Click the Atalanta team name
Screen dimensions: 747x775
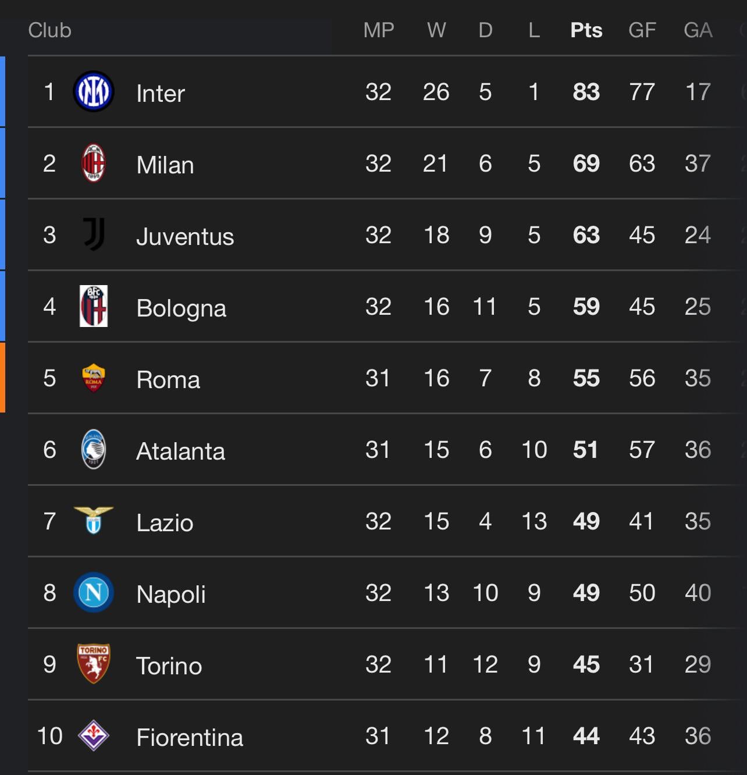click(x=180, y=451)
